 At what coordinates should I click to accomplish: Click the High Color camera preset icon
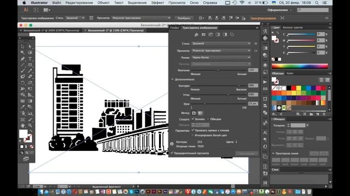pos(203,34)
